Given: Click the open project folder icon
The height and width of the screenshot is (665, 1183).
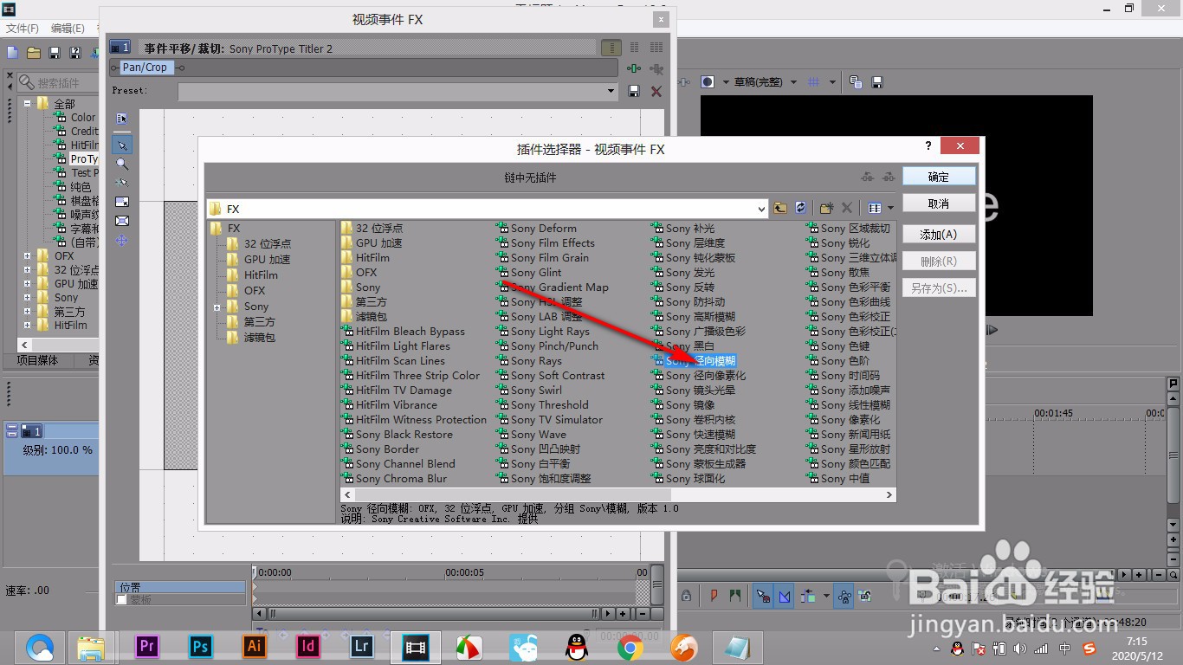Looking at the screenshot, I should pyautogui.click(x=34, y=53).
